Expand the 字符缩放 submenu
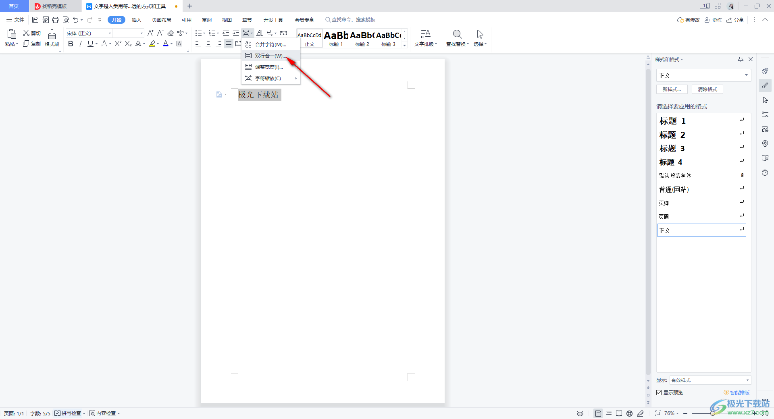The width and height of the screenshot is (774, 419). (x=271, y=78)
